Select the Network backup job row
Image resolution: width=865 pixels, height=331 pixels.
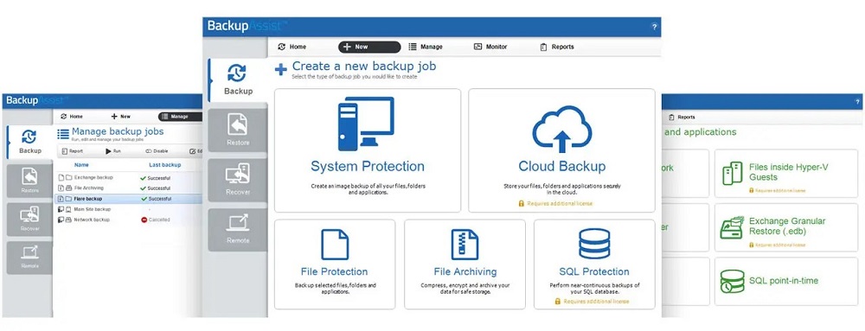pyautogui.click(x=129, y=220)
